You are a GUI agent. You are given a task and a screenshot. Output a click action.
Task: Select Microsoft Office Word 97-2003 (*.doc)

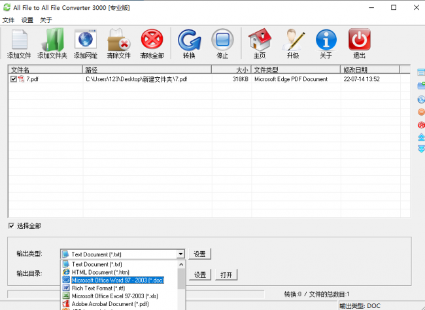click(119, 280)
